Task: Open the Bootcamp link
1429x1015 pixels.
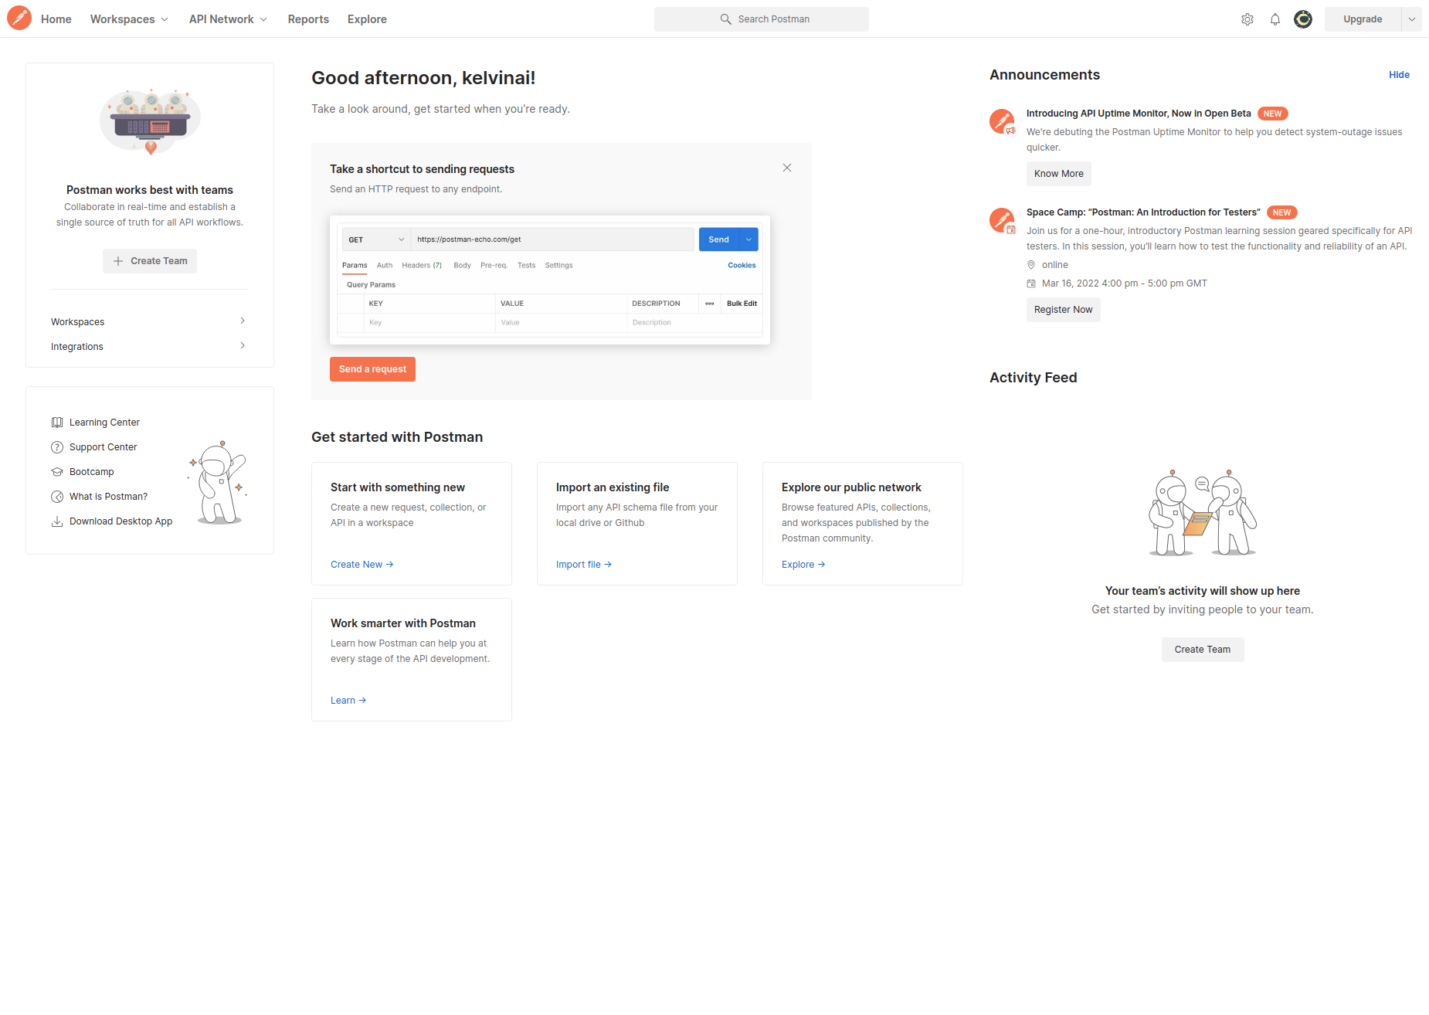Action: click(91, 472)
